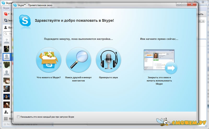Image resolution: width=209 pixels, height=129 pixels.
Task: Click the 'Поиск друзей и импорт контактов' label
Action: click(78, 79)
